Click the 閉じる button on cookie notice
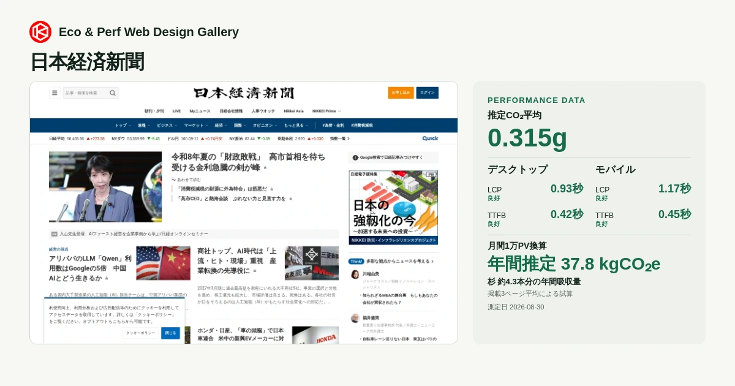The image size is (735, 386). coord(170,333)
